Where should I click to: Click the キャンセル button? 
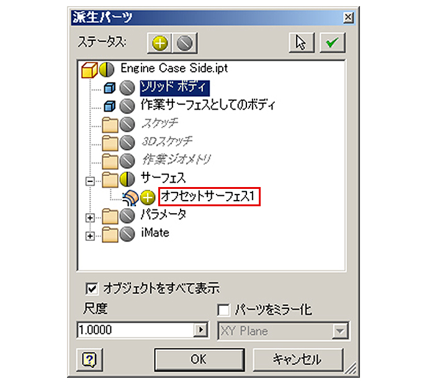pos(298,360)
